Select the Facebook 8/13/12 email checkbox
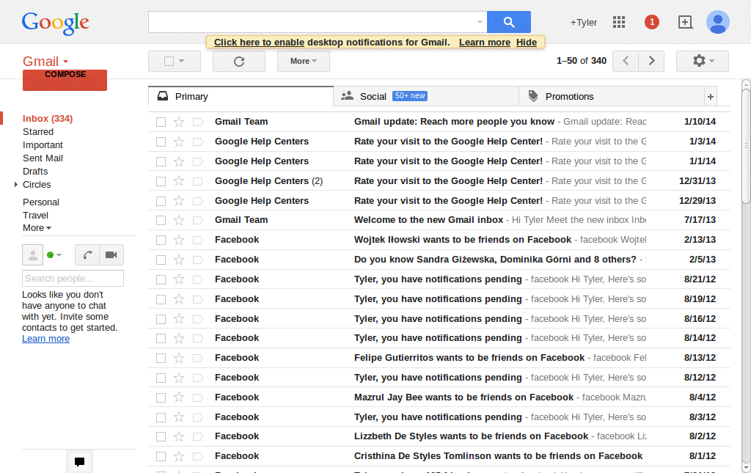Screen dimensions: 751x473 click(x=161, y=358)
